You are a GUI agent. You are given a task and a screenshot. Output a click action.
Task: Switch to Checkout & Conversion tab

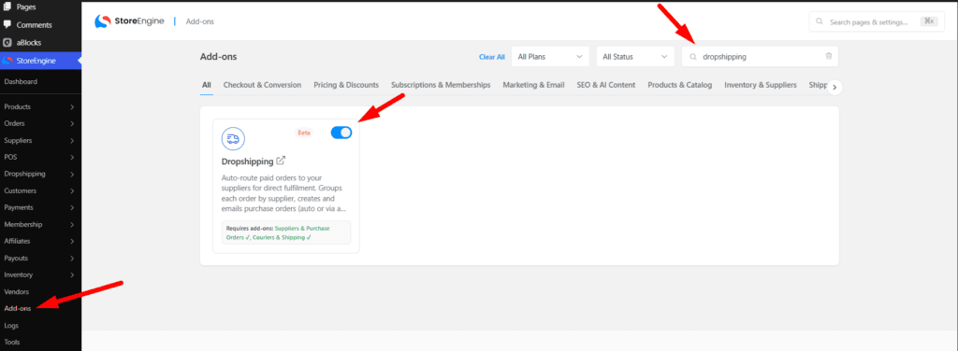click(262, 85)
